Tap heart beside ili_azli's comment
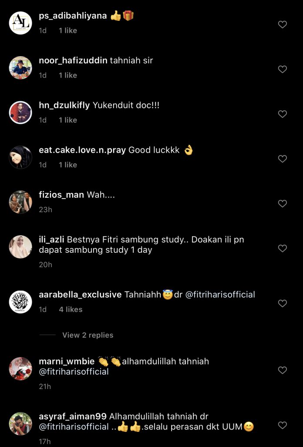 click(283, 248)
